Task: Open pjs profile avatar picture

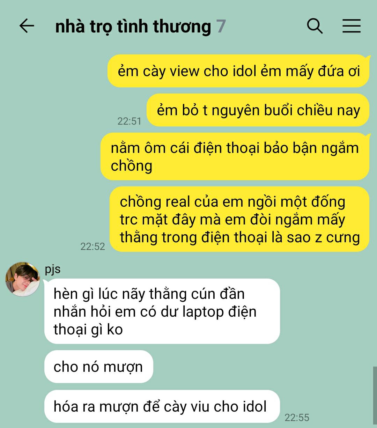Action: pos(22,279)
